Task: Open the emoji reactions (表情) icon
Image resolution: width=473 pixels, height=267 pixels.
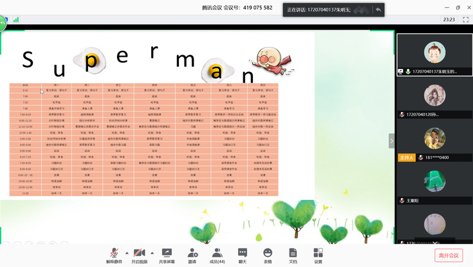Action: tap(268, 255)
